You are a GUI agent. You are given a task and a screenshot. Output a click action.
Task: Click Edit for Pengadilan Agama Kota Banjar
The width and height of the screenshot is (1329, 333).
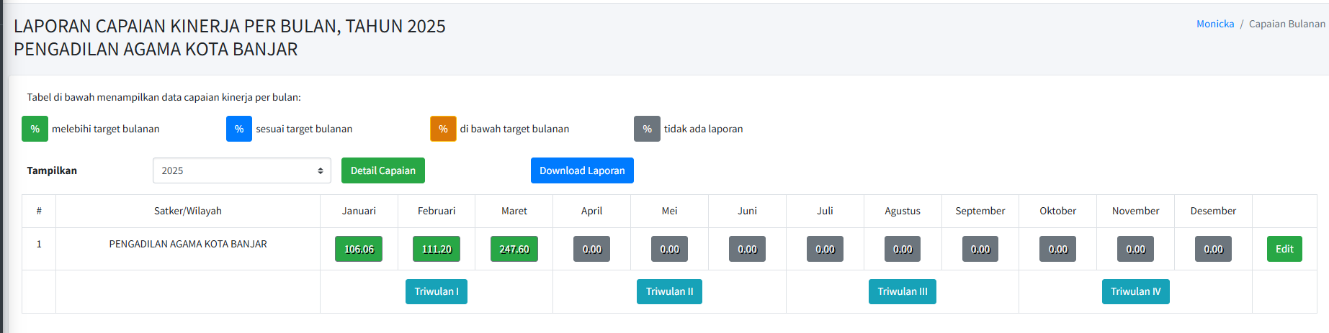coord(1284,249)
